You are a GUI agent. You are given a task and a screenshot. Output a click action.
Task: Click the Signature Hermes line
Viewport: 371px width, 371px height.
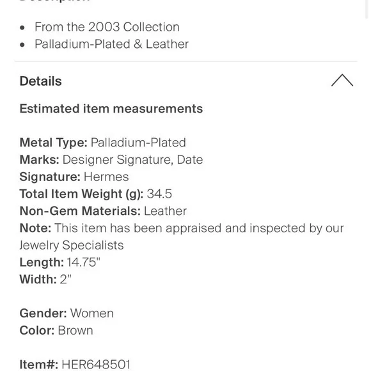tap(74, 177)
